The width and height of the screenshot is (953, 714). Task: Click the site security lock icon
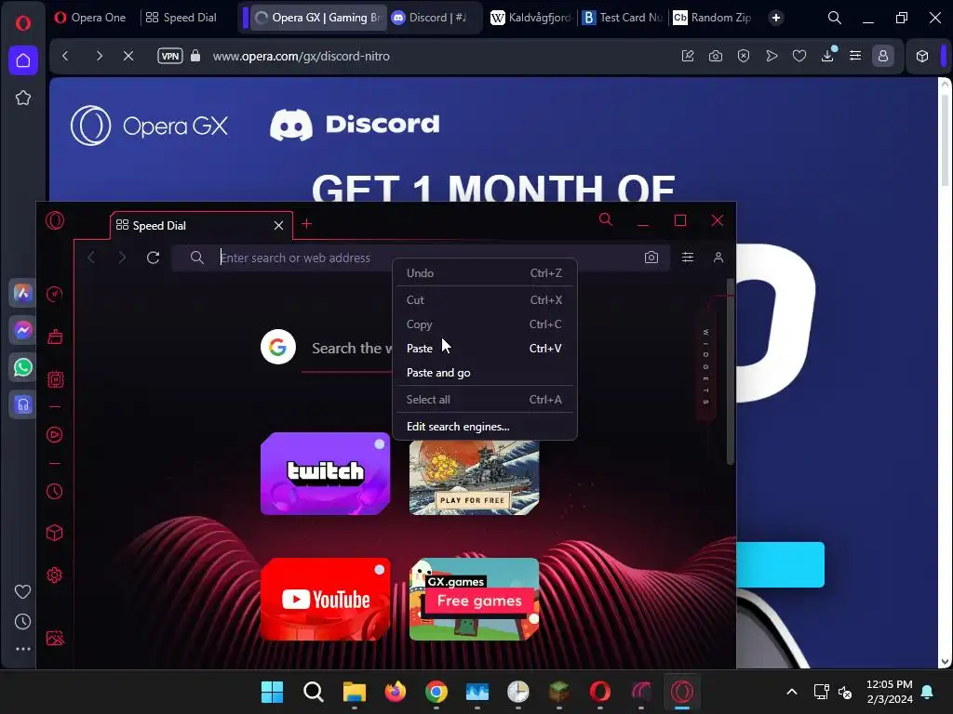coord(195,56)
